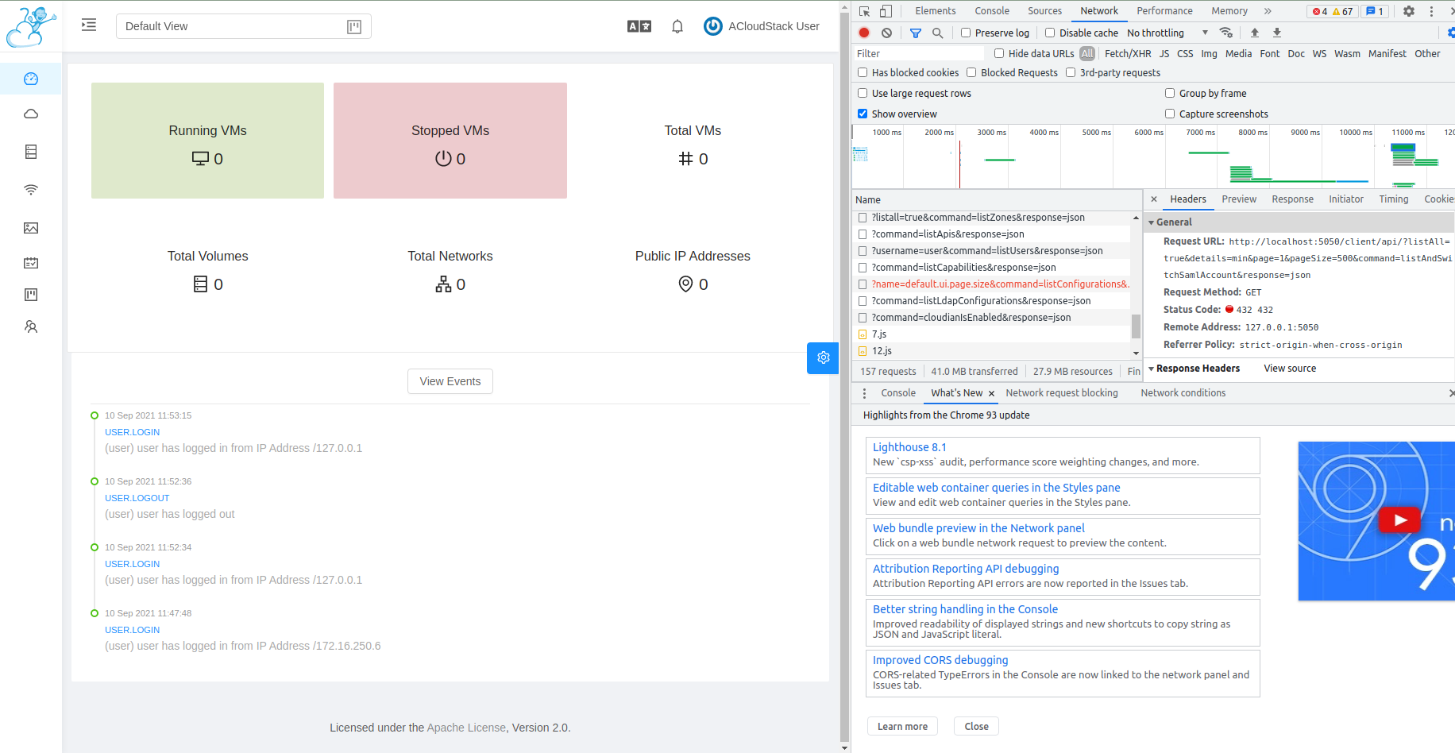
Task: Open the Storage sidebar icon
Action: [31, 152]
